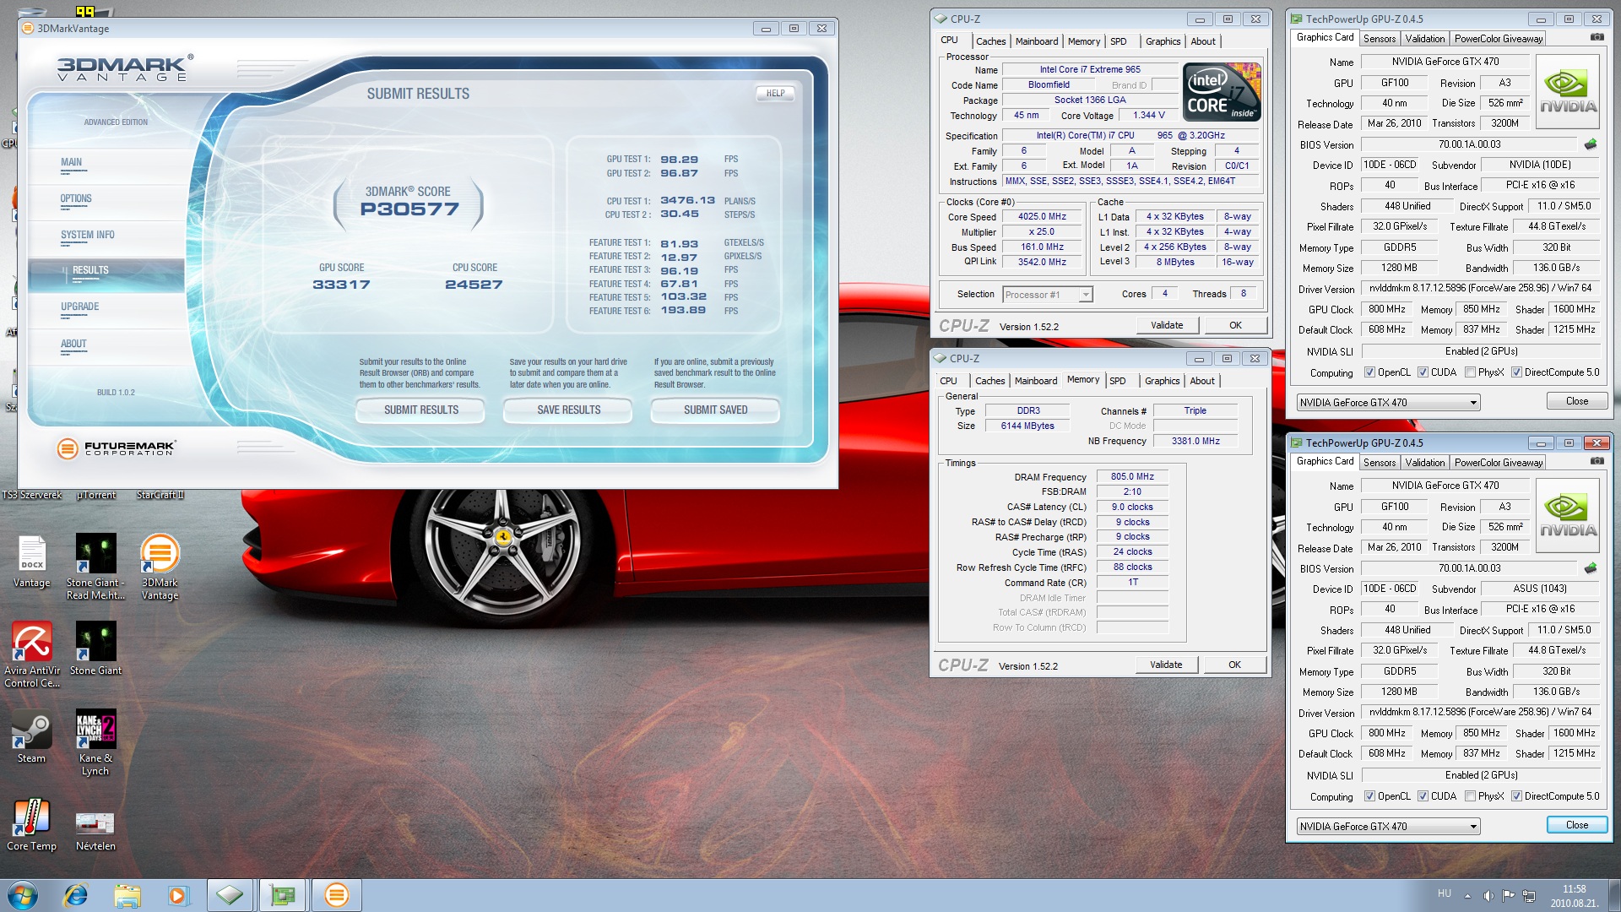Screen dimensions: 1621x912
Task: Click the camera screenshot icon in top GPU-Z
Action: point(1597,37)
